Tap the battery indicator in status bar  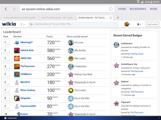pos(151,2)
